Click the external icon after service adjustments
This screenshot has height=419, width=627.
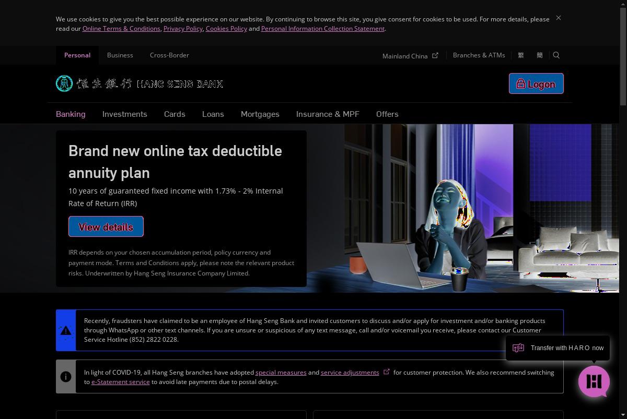point(387,372)
